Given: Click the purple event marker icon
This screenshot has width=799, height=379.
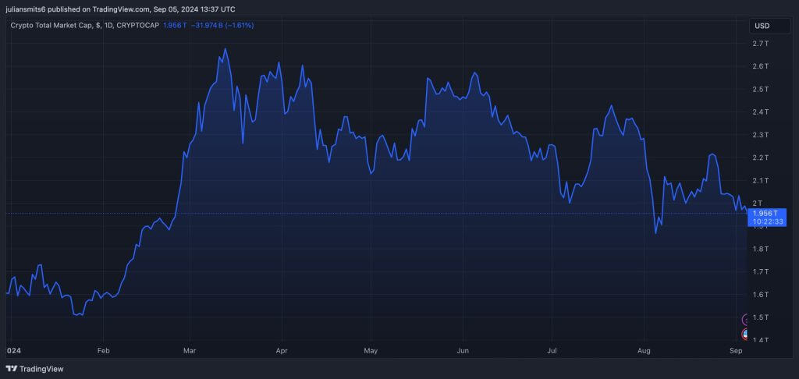Looking at the screenshot, I should click(747, 320).
